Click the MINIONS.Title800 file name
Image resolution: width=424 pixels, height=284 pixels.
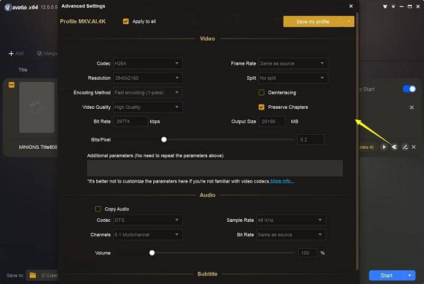point(38,147)
